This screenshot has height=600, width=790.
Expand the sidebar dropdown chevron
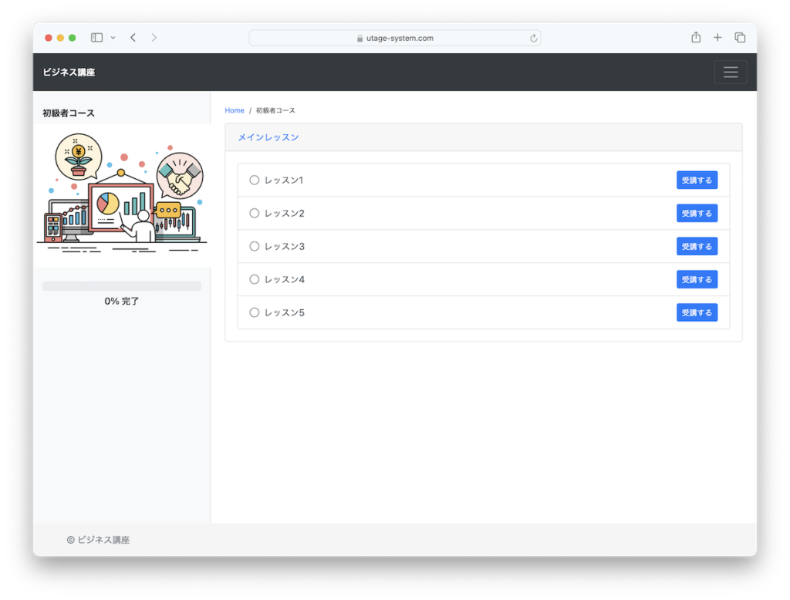point(113,38)
